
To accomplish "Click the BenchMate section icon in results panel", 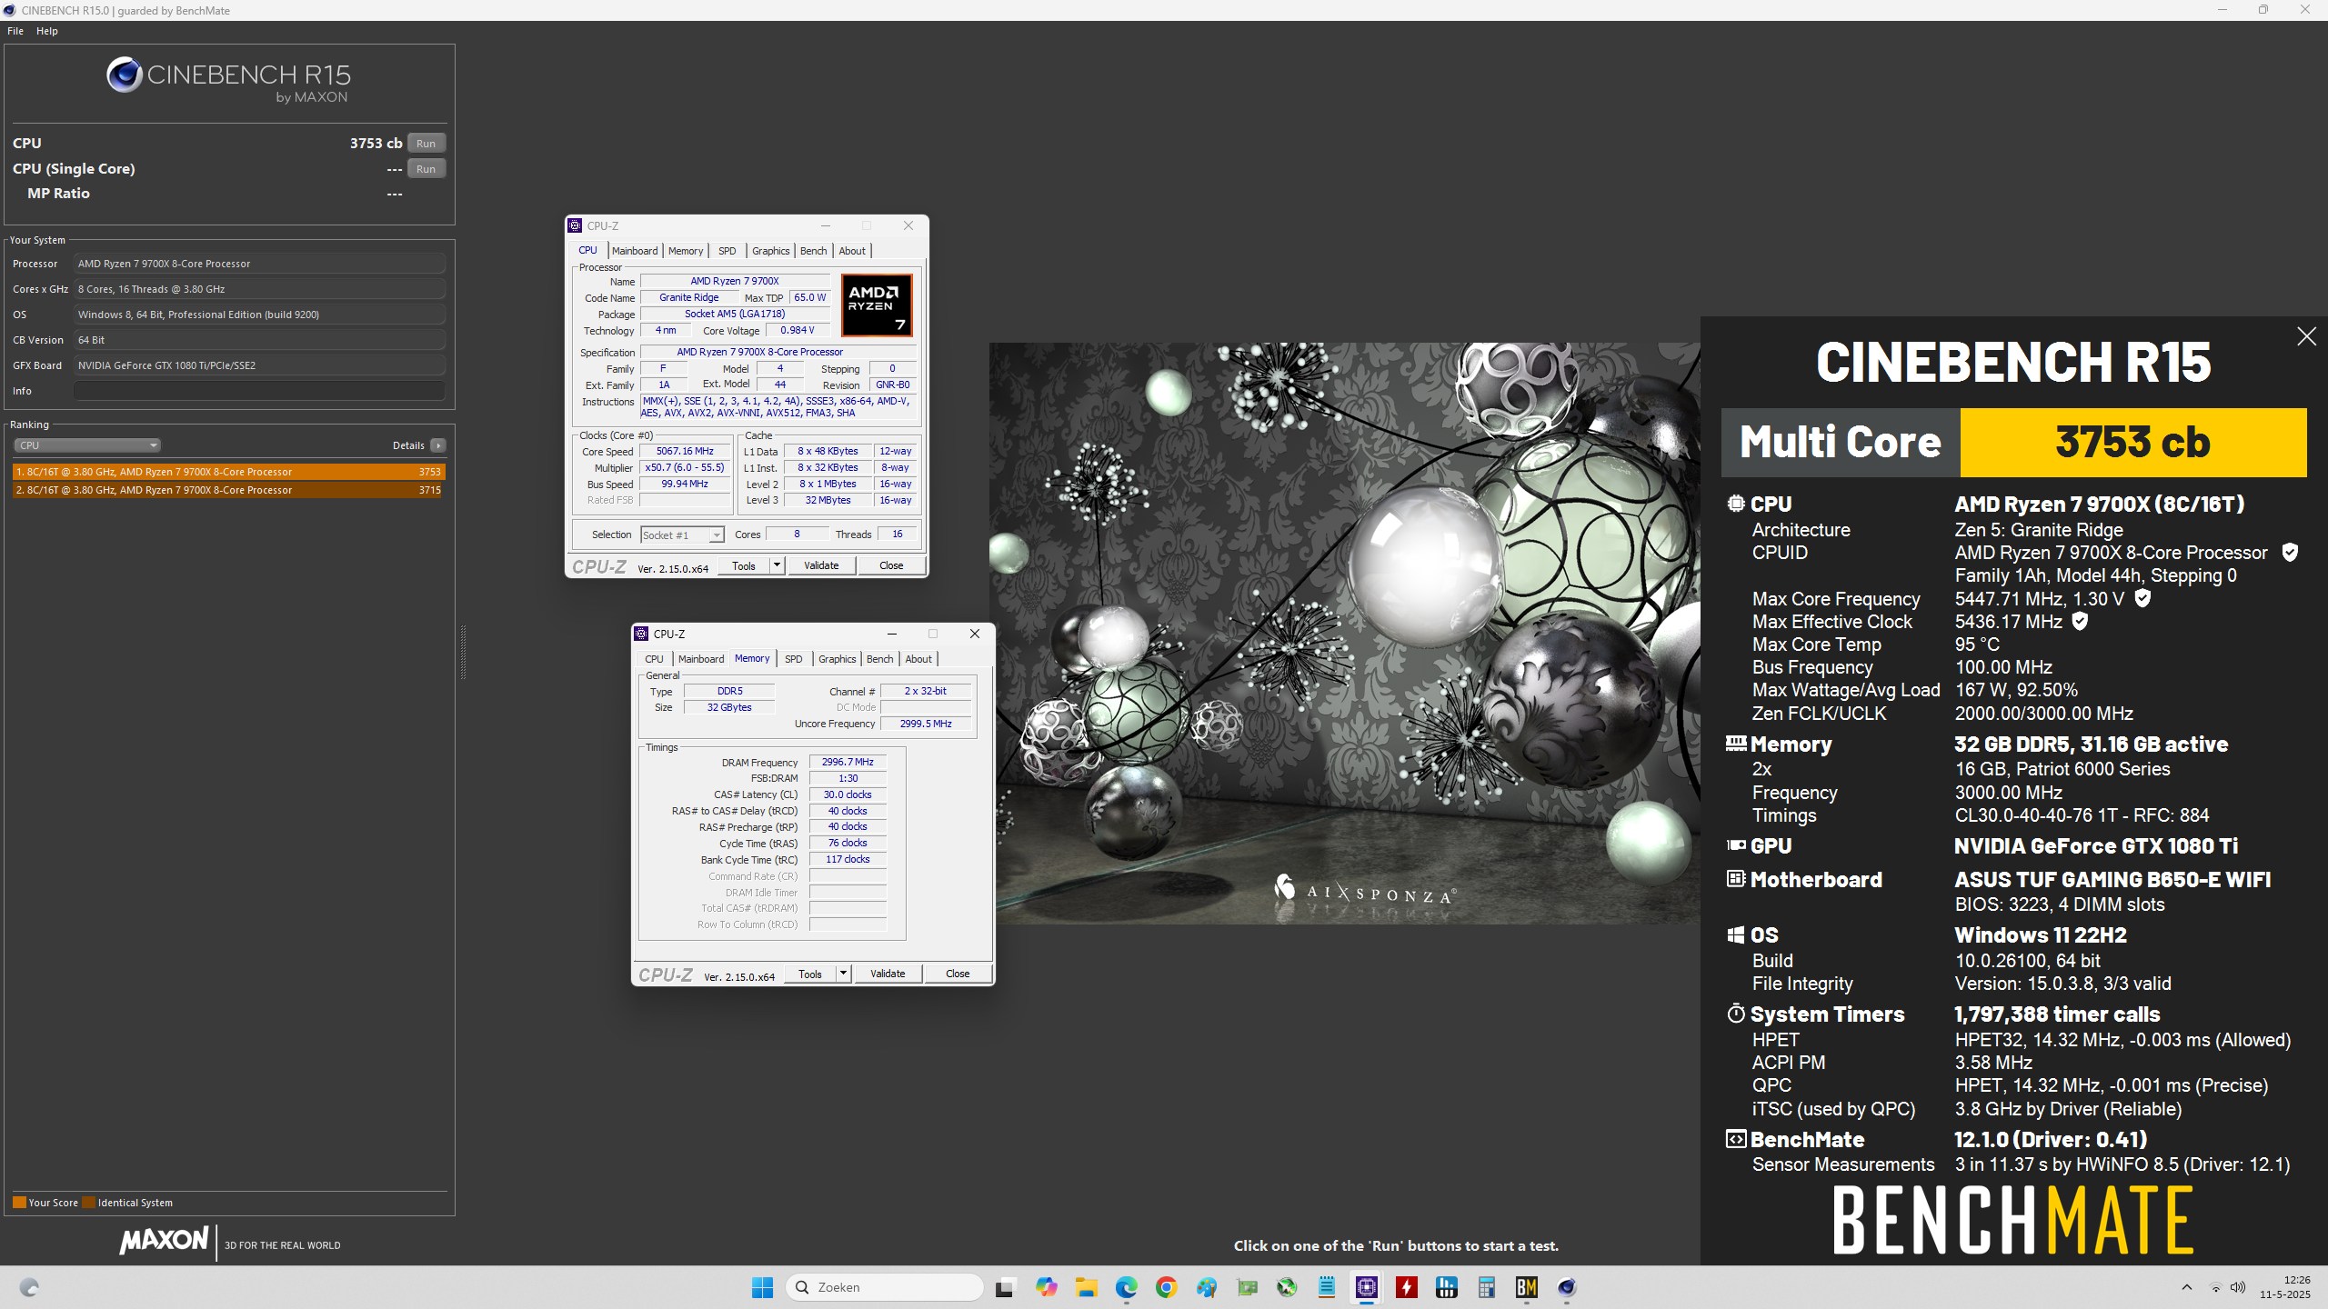I will point(1736,1139).
